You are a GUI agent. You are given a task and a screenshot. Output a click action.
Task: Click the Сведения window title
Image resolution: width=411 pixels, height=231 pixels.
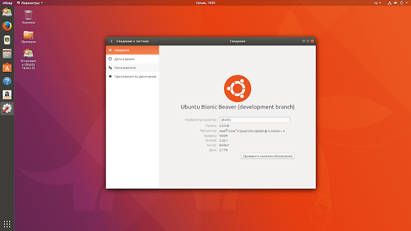pos(238,41)
